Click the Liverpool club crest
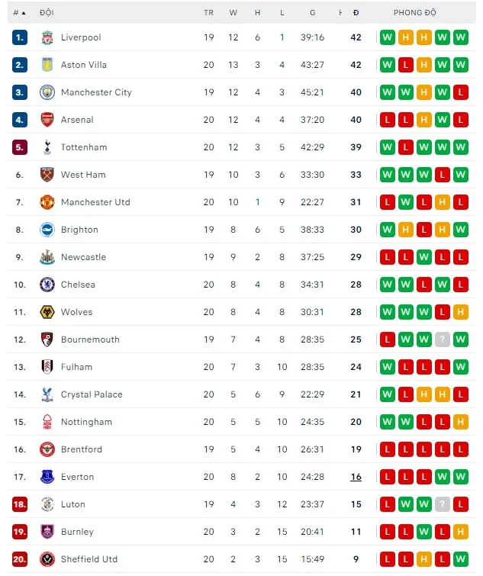The image size is (483, 576). 47,37
